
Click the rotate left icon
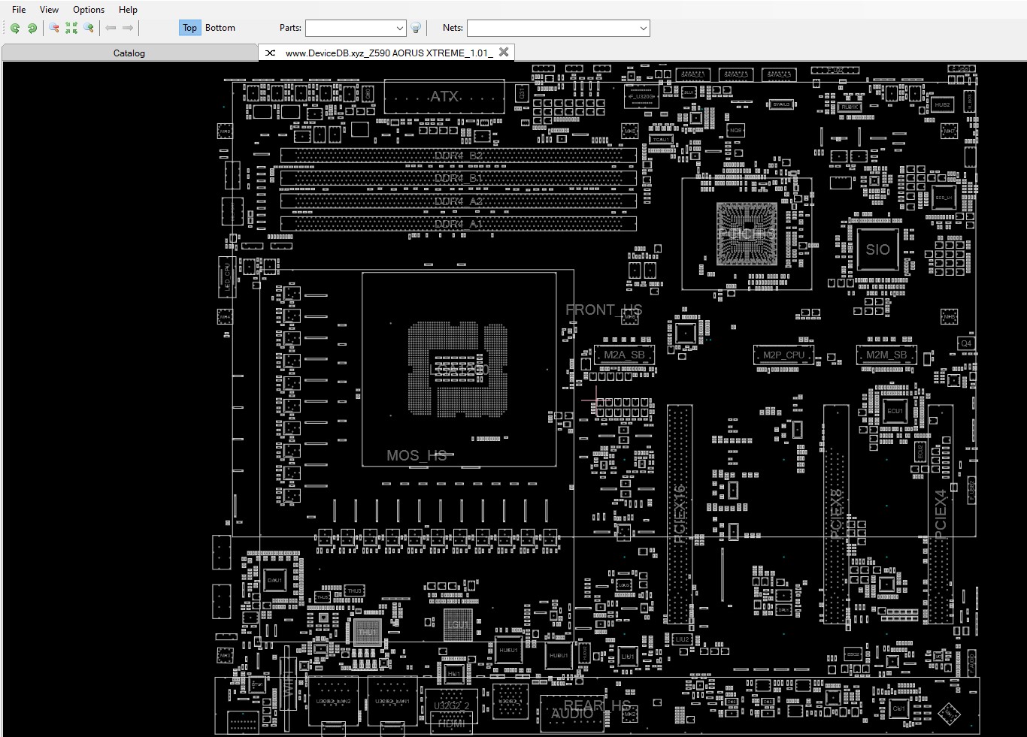point(15,28)
